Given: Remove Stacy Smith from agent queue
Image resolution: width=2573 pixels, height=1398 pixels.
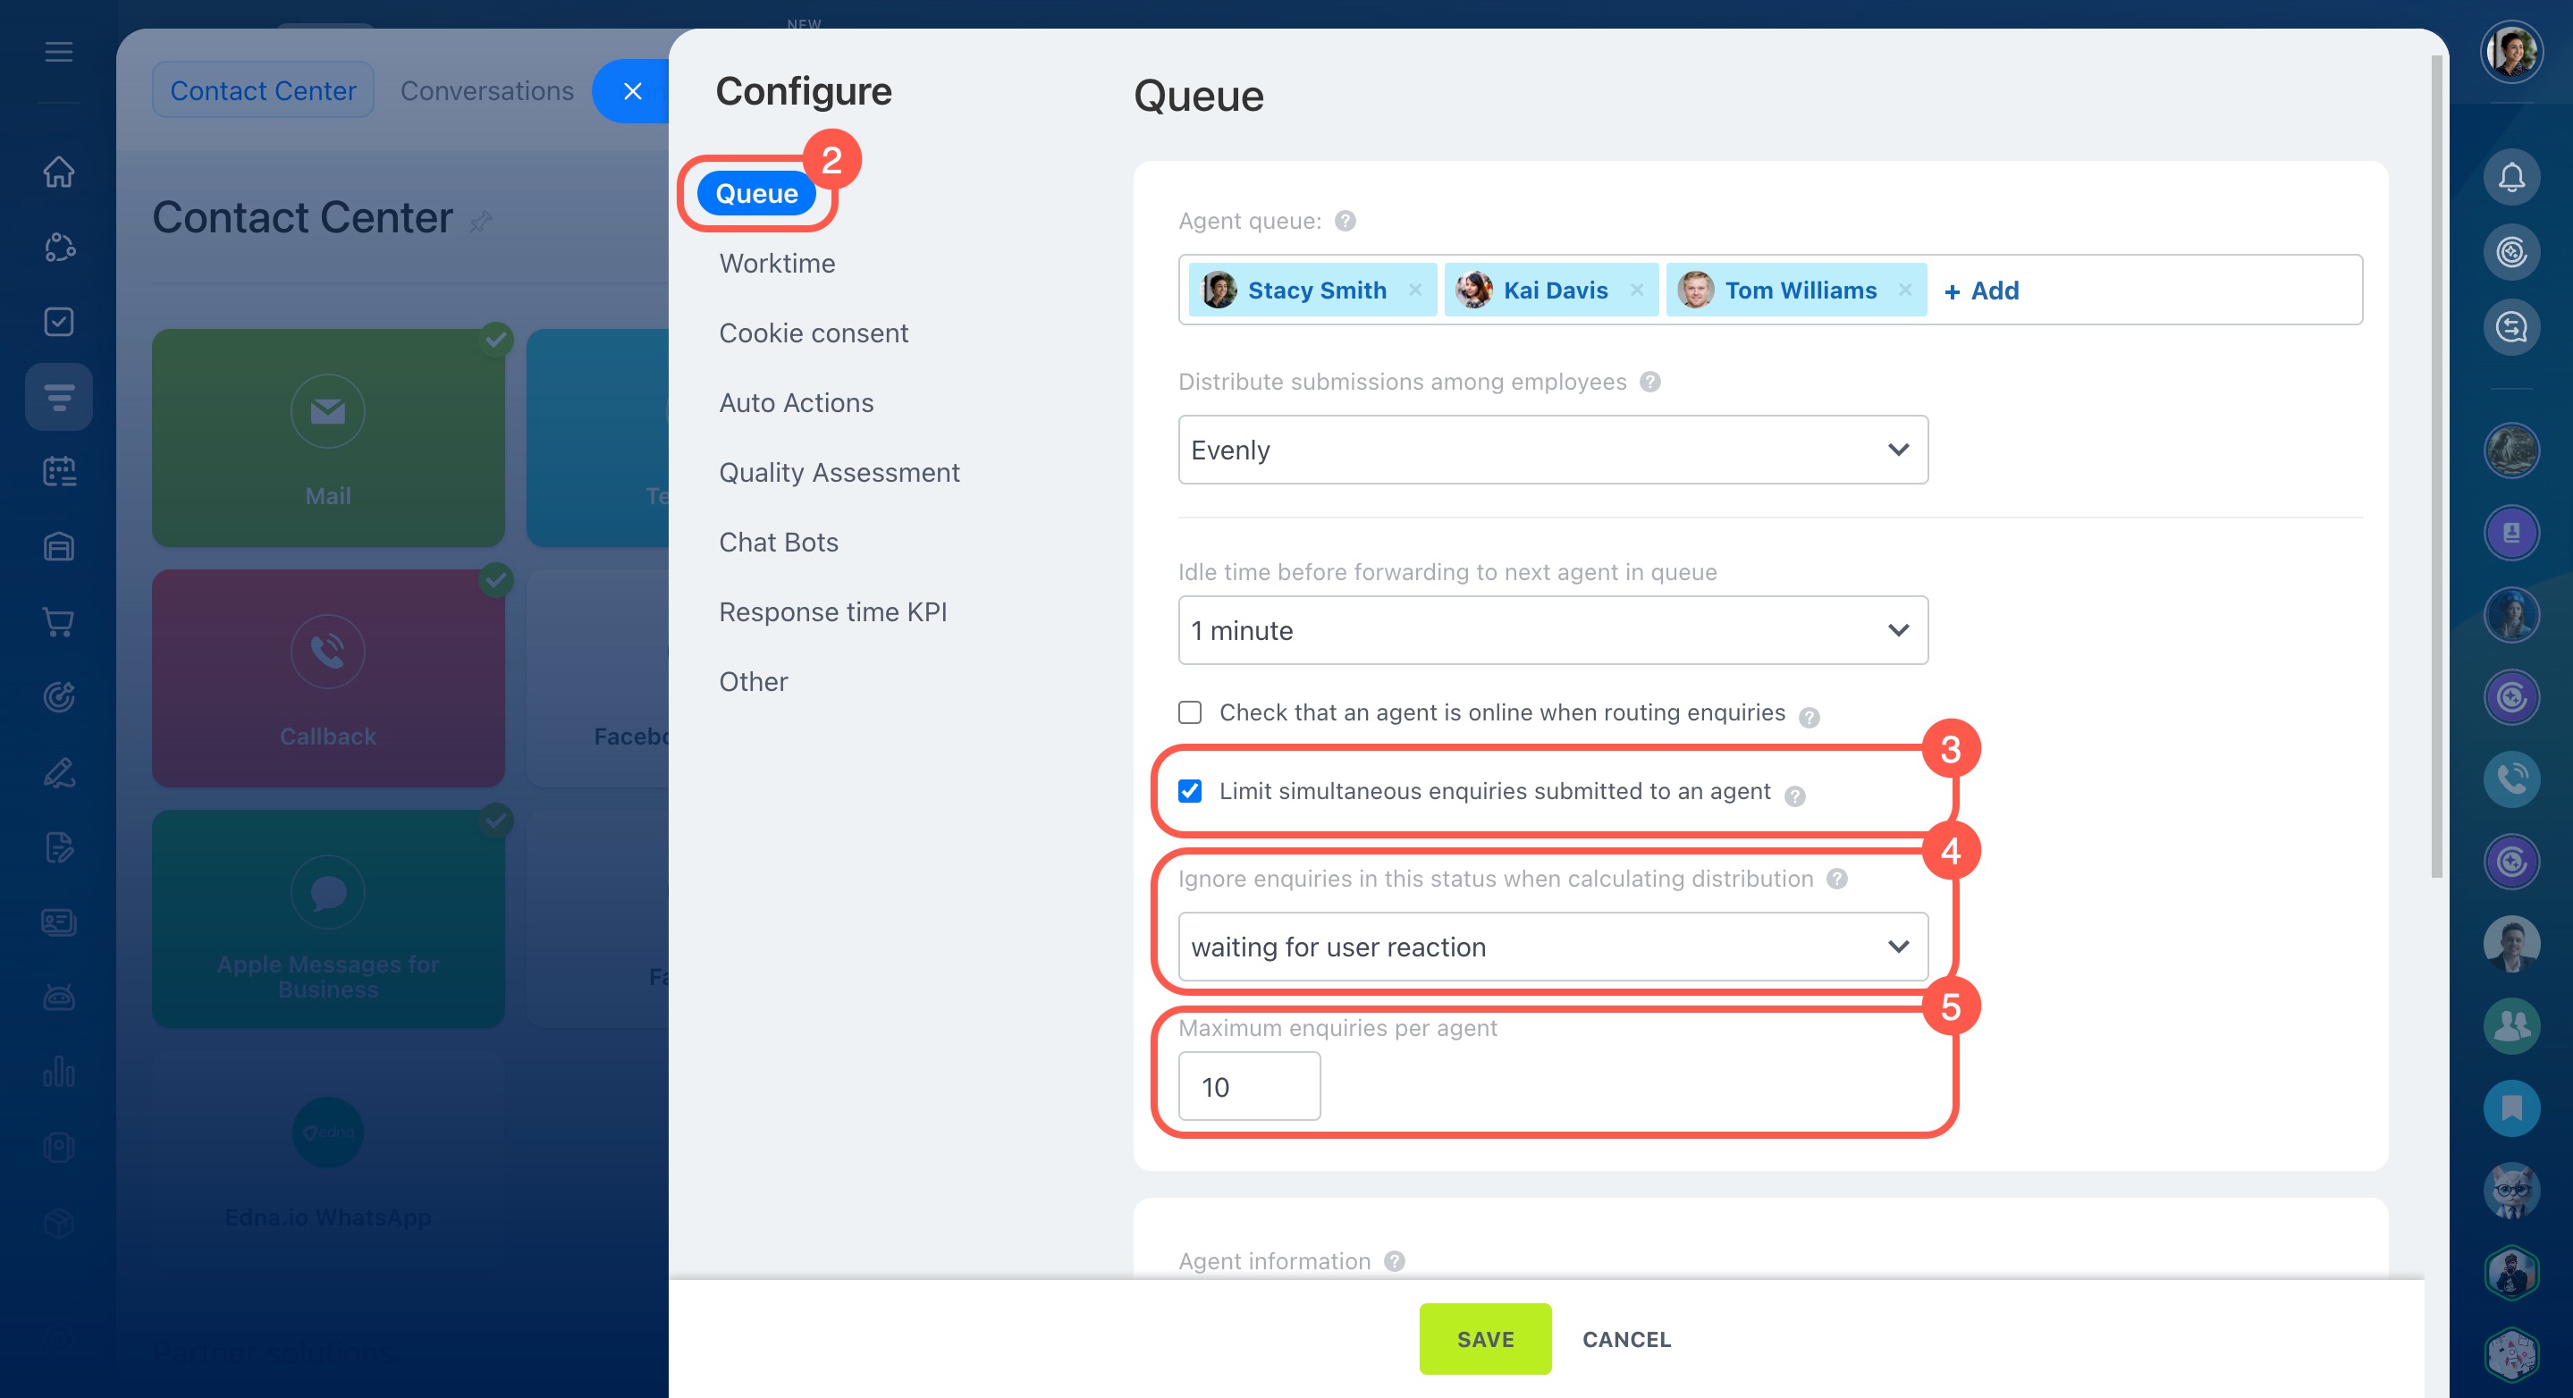Looking at the screenshot, I should pos(1414,290).
